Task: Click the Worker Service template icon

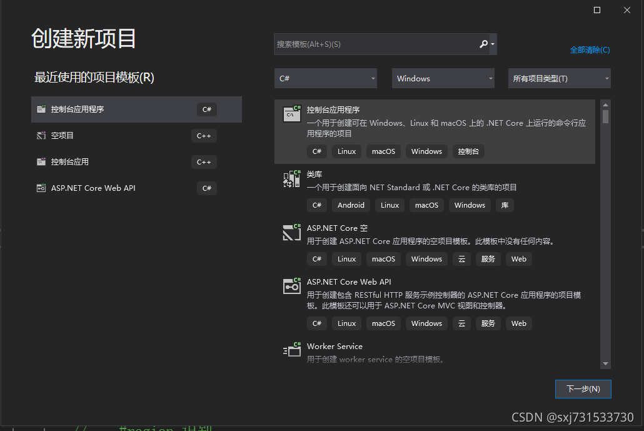Action: pyautogui.click(x=292, y=350)
